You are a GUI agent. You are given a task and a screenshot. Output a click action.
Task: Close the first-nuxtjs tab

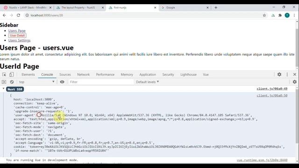pyautogui.click(x=155, y=7)
